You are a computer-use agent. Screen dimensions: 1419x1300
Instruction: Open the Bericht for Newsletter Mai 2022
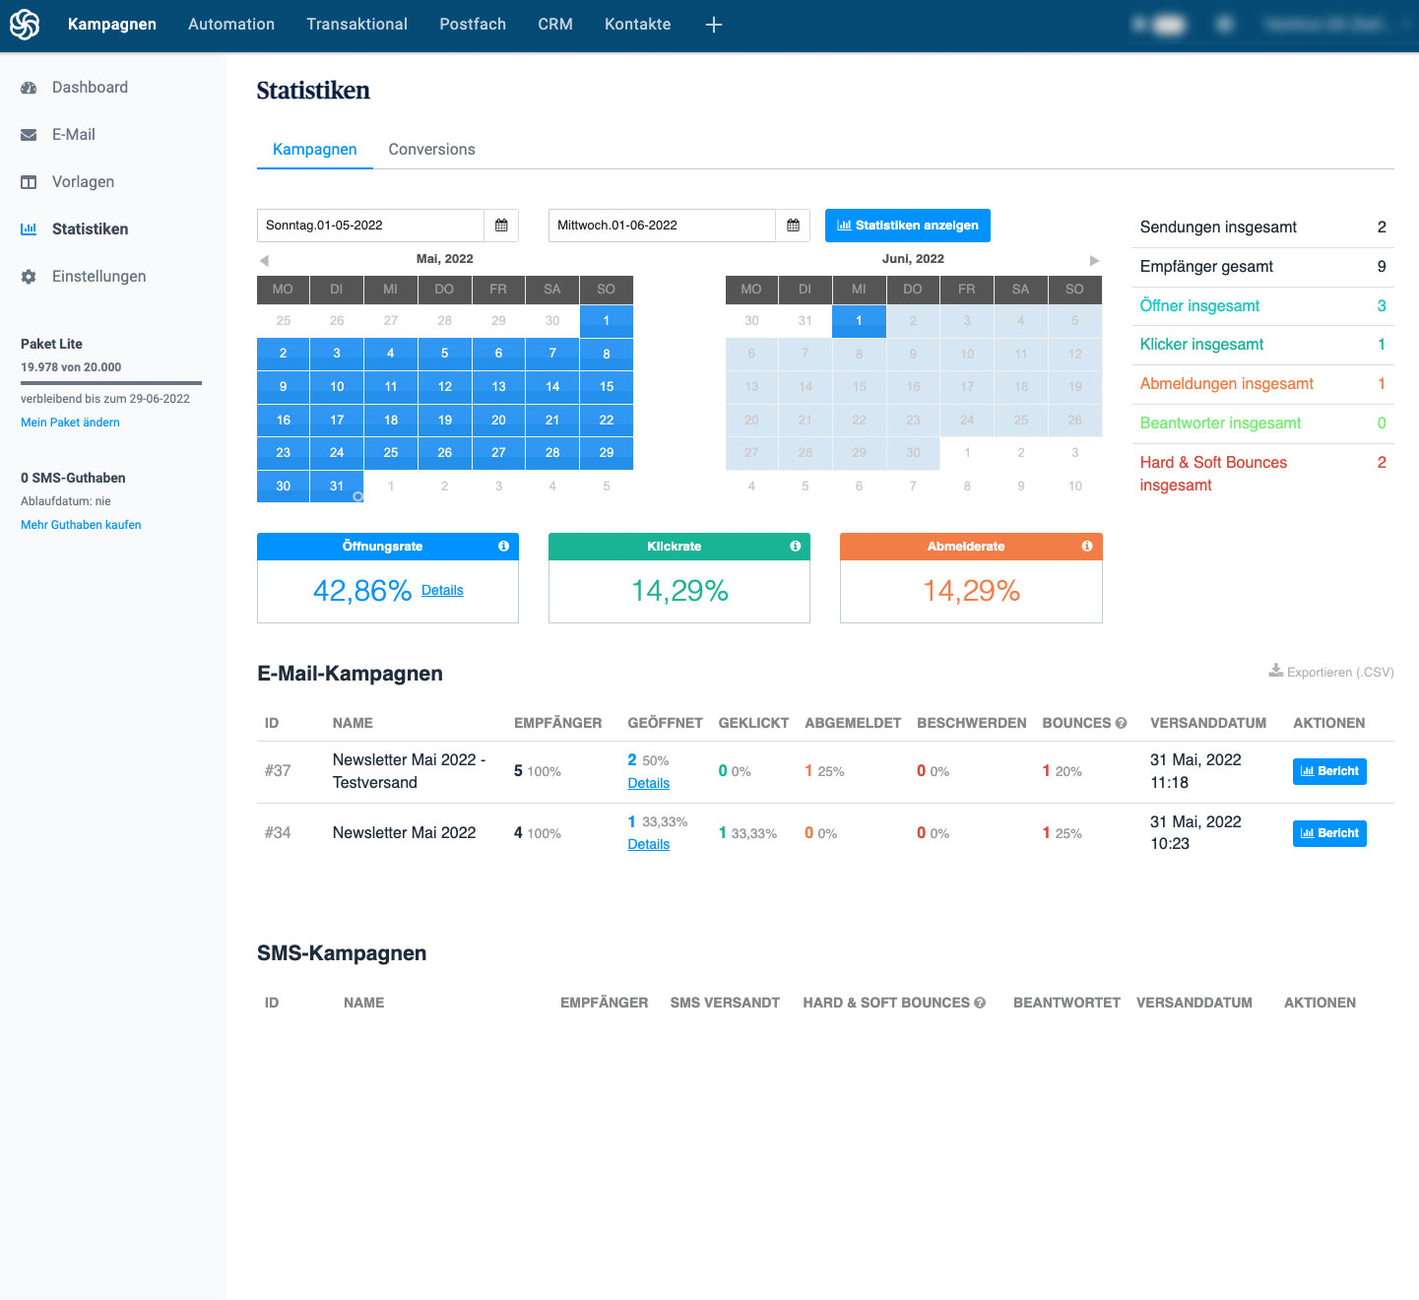[x=1329, y=833]
